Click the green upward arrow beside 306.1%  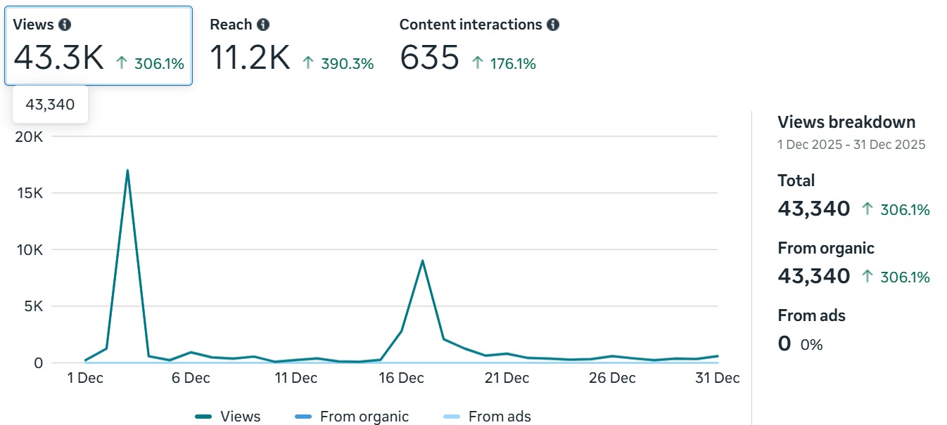122,63
